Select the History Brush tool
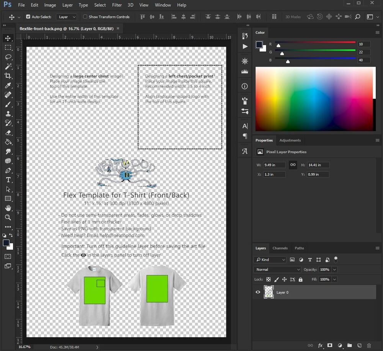The width and height of the screenshot is (383, 351). click(8, 123)
